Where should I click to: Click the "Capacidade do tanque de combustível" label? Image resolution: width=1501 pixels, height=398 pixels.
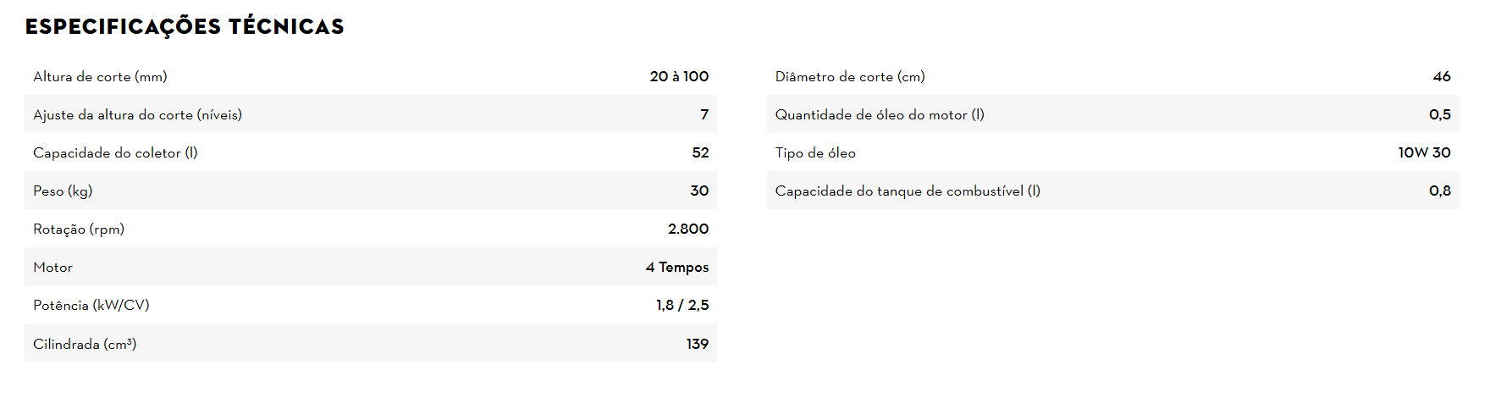pos(908,191)
